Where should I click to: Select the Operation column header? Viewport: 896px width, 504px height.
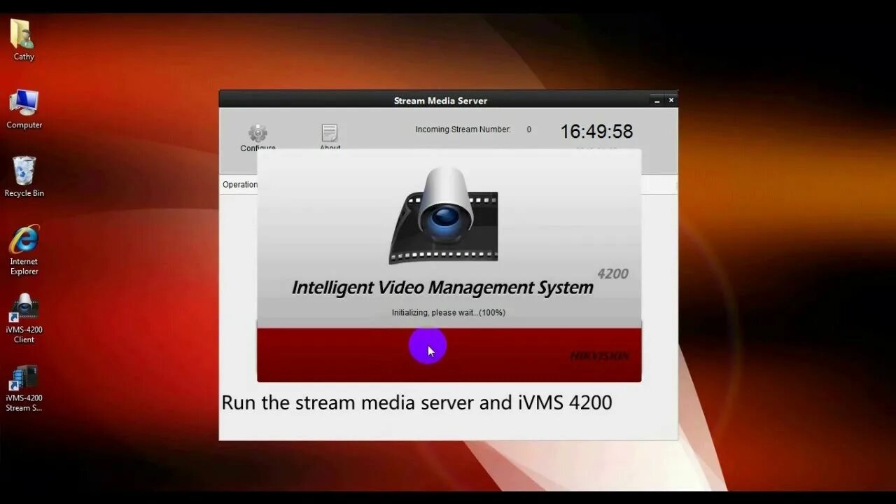pyautogui.click(x=240, y=185)
